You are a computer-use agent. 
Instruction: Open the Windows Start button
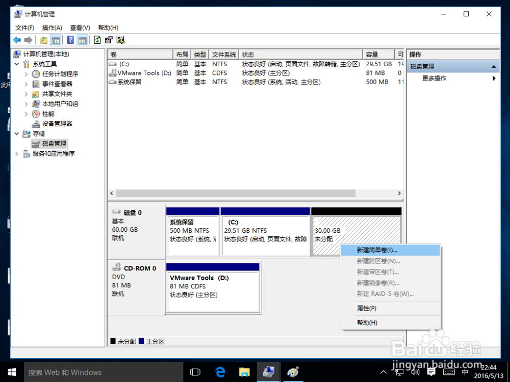coord(12,372)
